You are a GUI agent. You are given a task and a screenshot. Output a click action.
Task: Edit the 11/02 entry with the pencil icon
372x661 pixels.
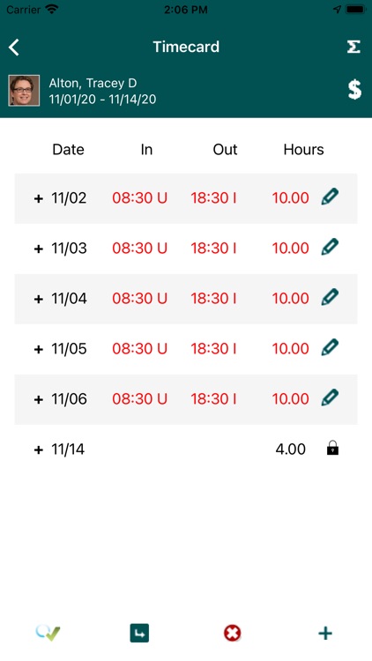click(330, 197)
